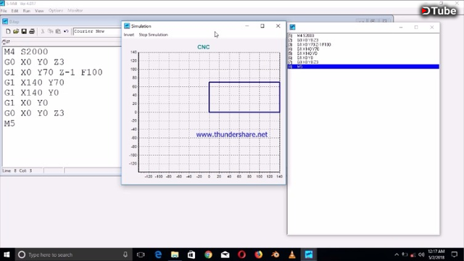Click the D.tap editor window title icon
The height and width of the screenshot is (261, 464).
click(x=5, y=22)
